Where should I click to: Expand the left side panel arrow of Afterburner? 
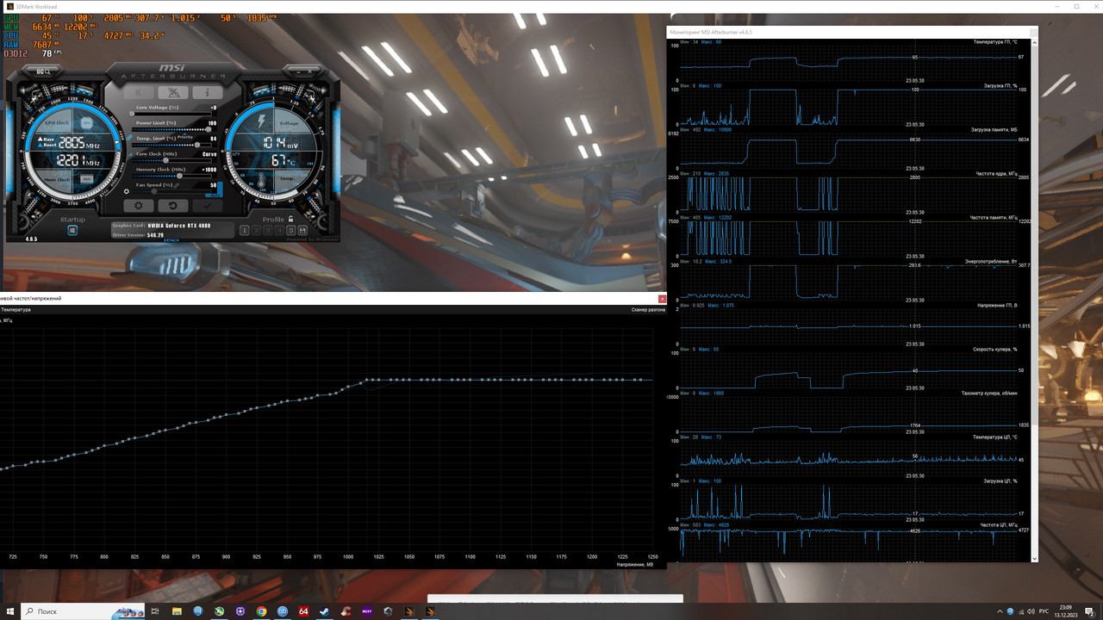tap(10, 151)
